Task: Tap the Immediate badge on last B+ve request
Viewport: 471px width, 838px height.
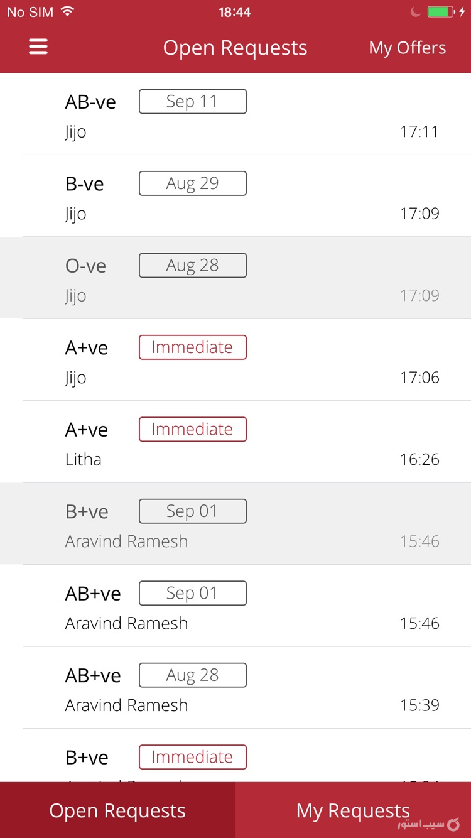Action: click(x=192, y=758)
